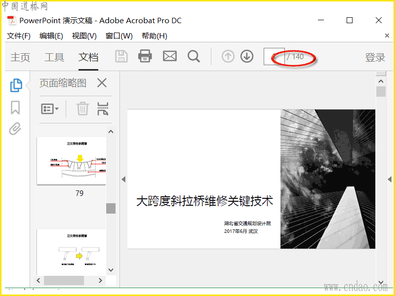The image size is (395, 296).
Task: Open the Attachments paperclip icon
Action: click(x=15, y=129)
